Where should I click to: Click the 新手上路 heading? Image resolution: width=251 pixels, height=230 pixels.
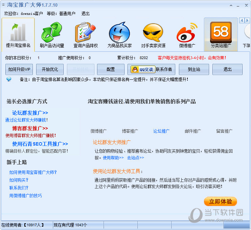[x=17, y=162]
